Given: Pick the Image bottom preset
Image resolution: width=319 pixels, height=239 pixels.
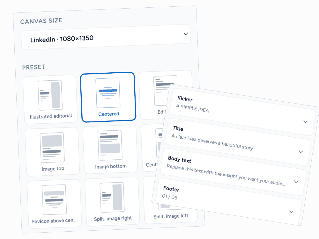Looking at the screenshot, I should click(110, 149).
